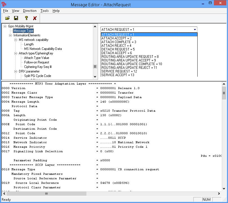Save the current message
This screenshot has width=228, height=203.
[16, 18]
